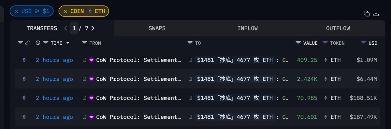Expand the TIME sort dropdown arrow
Image resolution: width=391 pixels, height=129 pixels.
pyautogui.click(x=68, y=43)
